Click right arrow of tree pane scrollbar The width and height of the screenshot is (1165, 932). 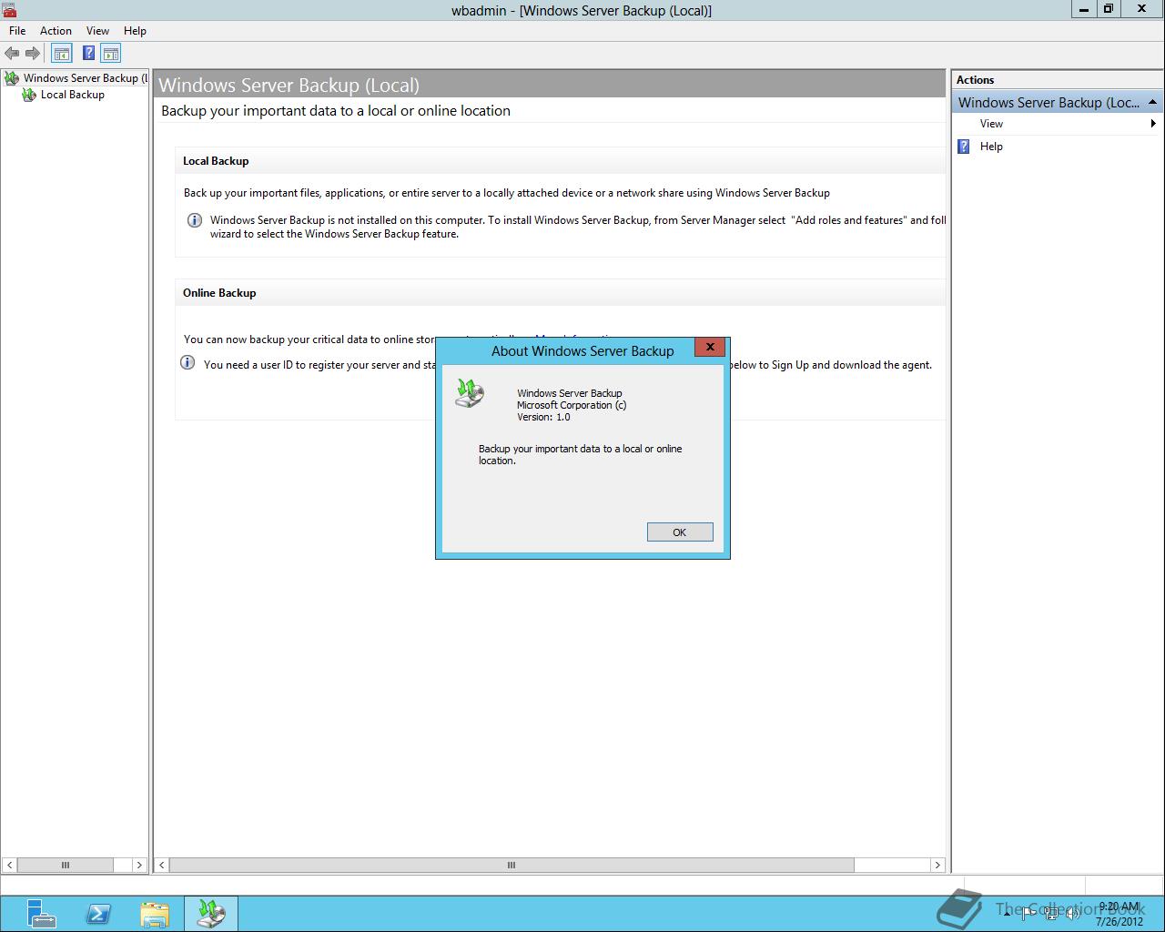(x=139, y=865)
